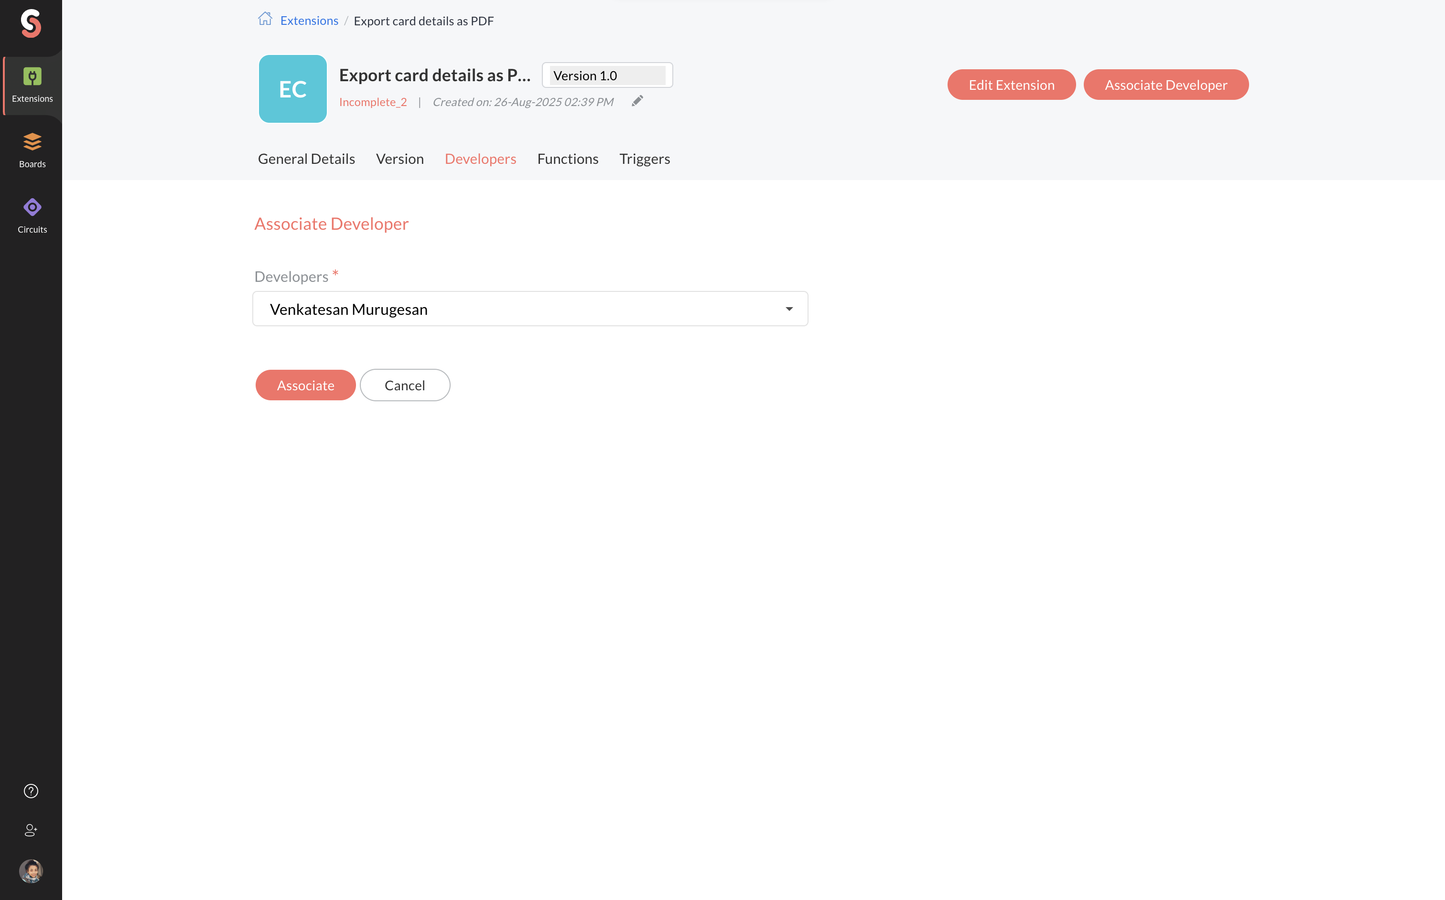Switch to the Functions tab

point(567,159)
